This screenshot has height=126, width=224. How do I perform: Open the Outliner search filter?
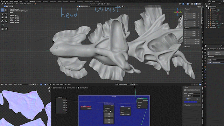click(x=220, y=4)
